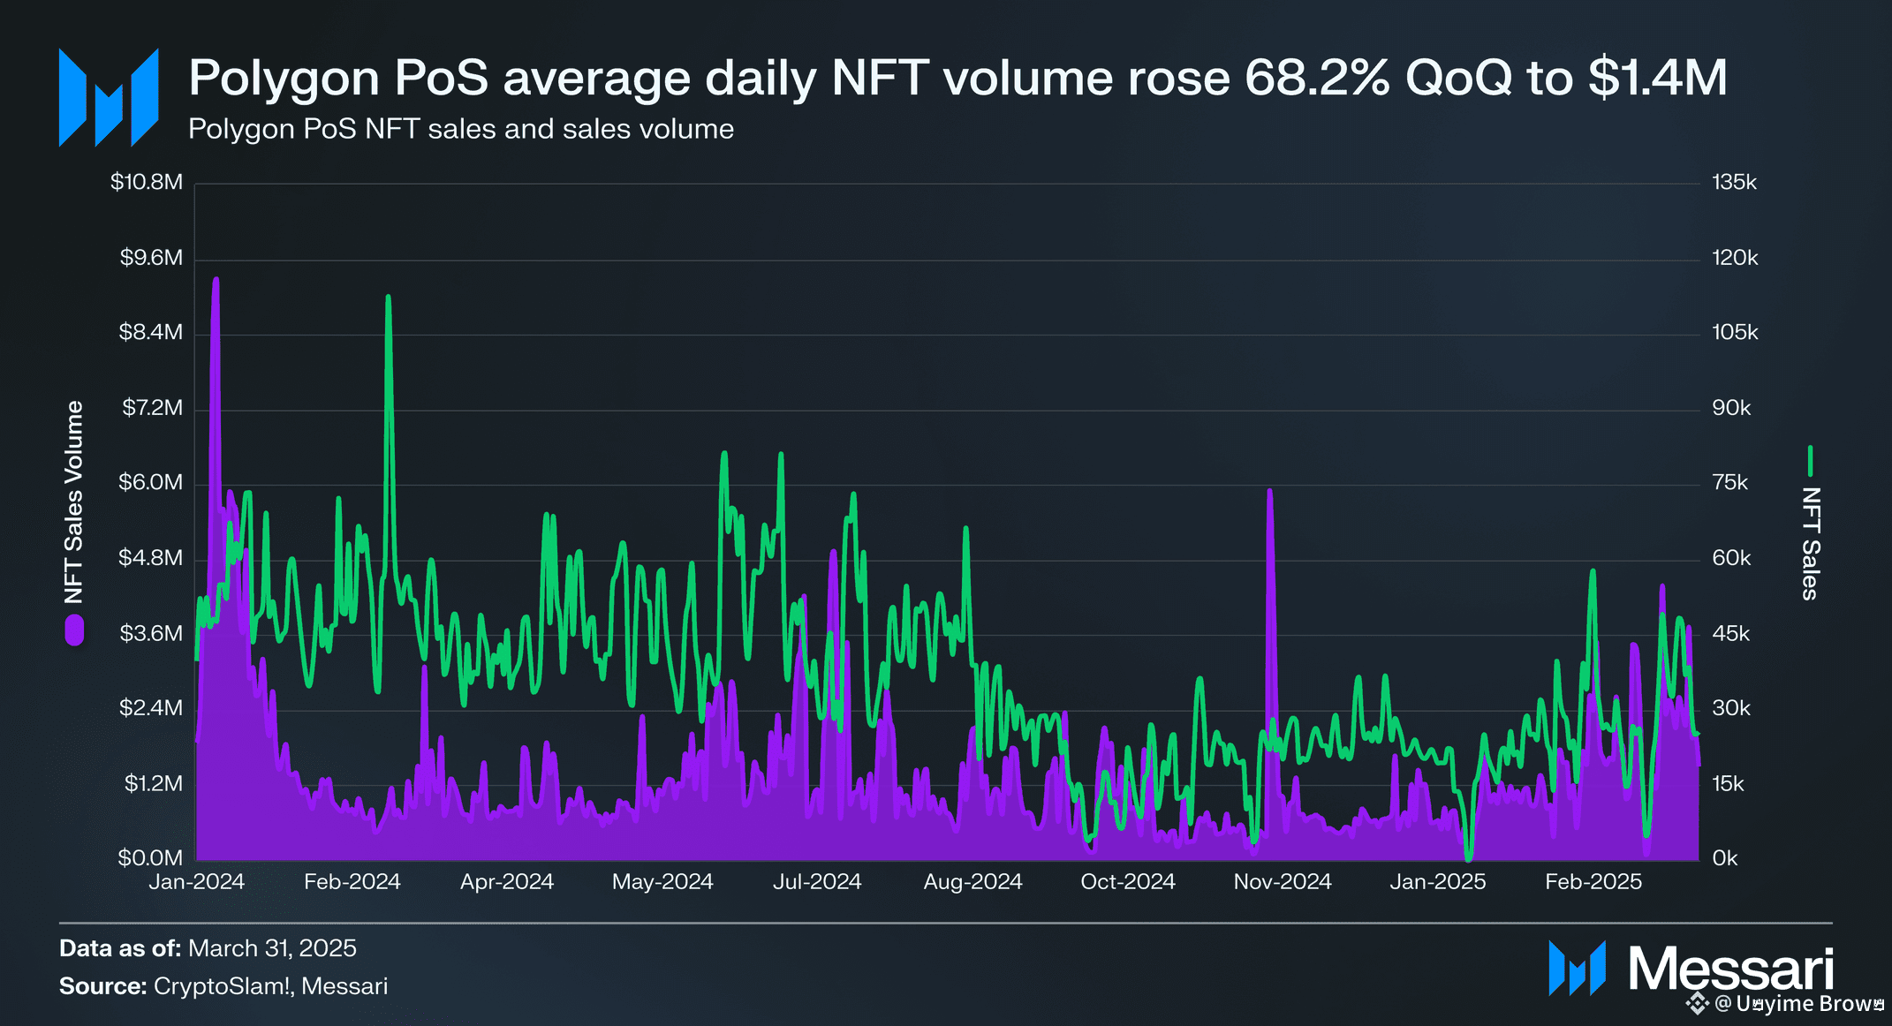
Task: Click the Apr-2024 x-axis label
Action: (506, 881)
